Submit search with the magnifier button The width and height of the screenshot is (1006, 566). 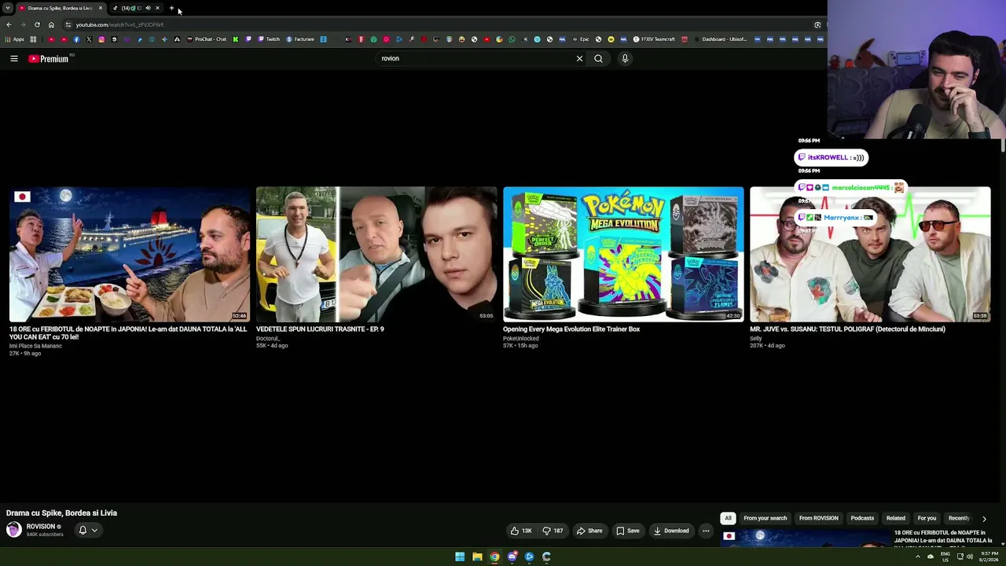click(598, 58)
